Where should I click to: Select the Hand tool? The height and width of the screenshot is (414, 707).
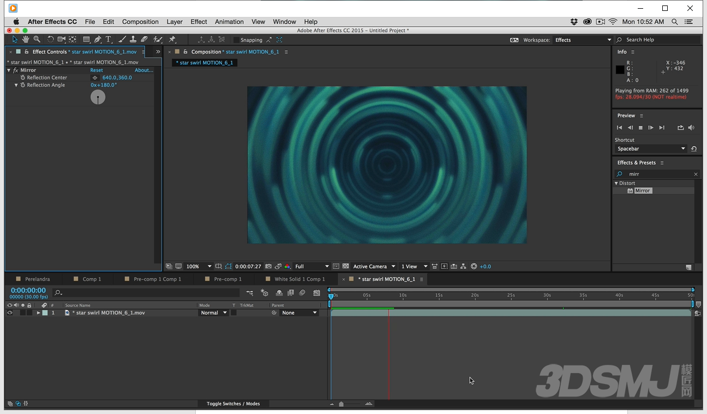26,39
